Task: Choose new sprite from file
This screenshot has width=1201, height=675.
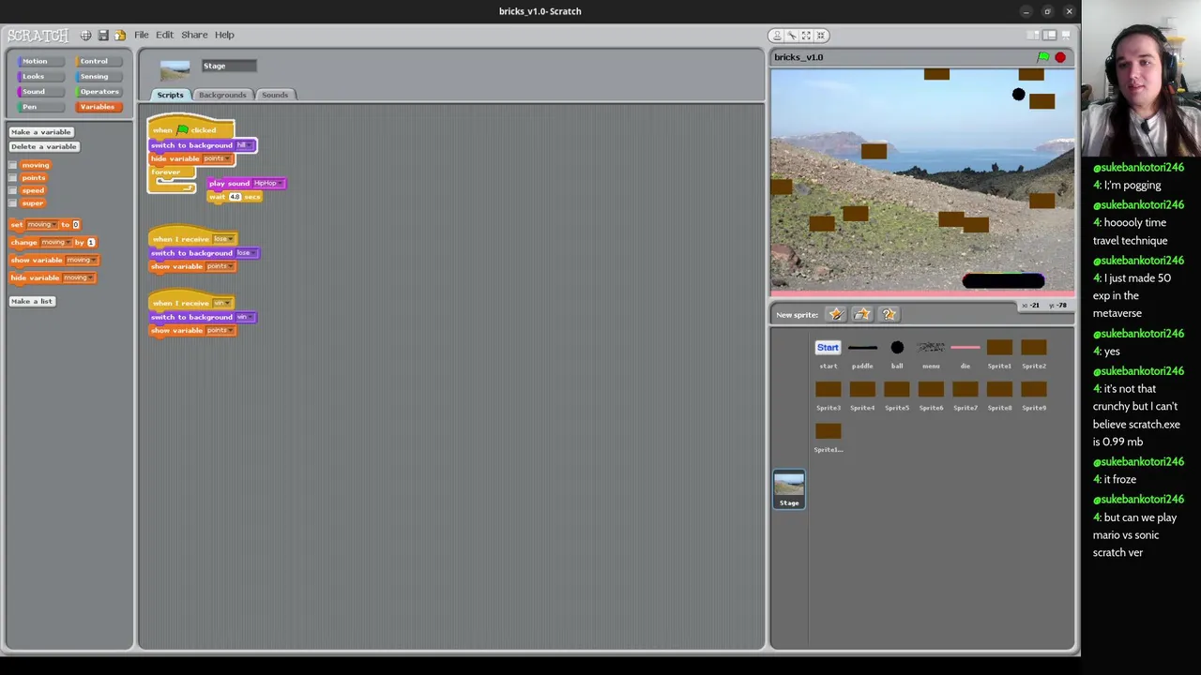Action: (x=862, y=314)
